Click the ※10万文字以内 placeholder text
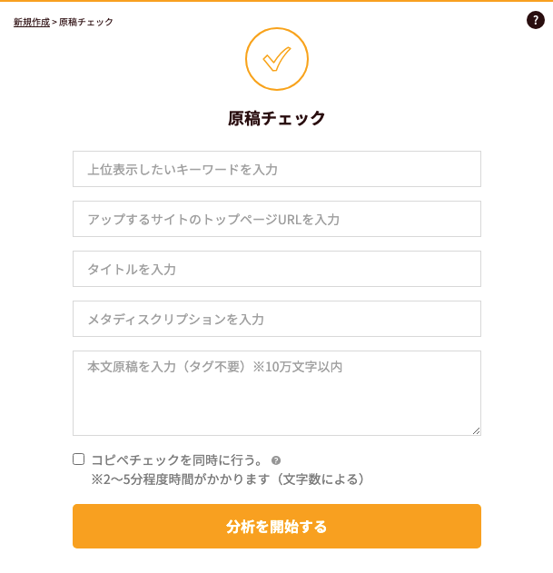The height and width of the screenshot is (573, 553). pos(298,367)
